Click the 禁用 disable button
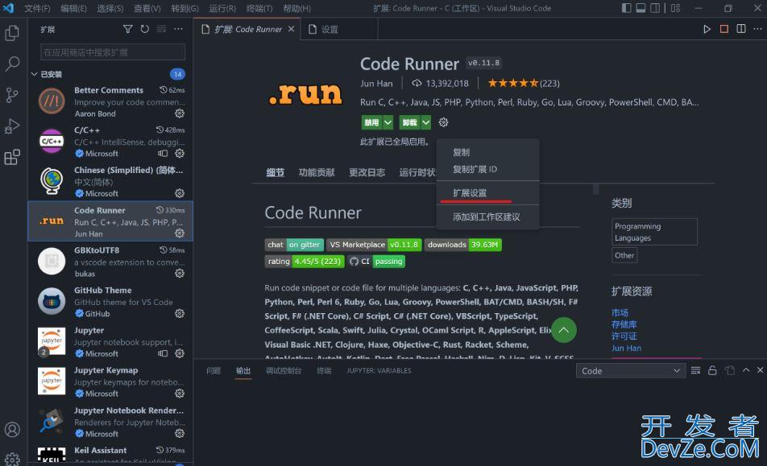This screenshot has height=466, width=767. [x=371, y=122]
